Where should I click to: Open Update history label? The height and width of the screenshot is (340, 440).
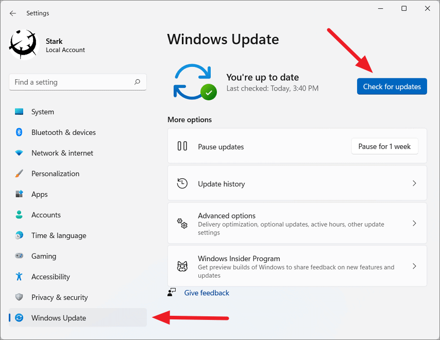tap(222, 184)
